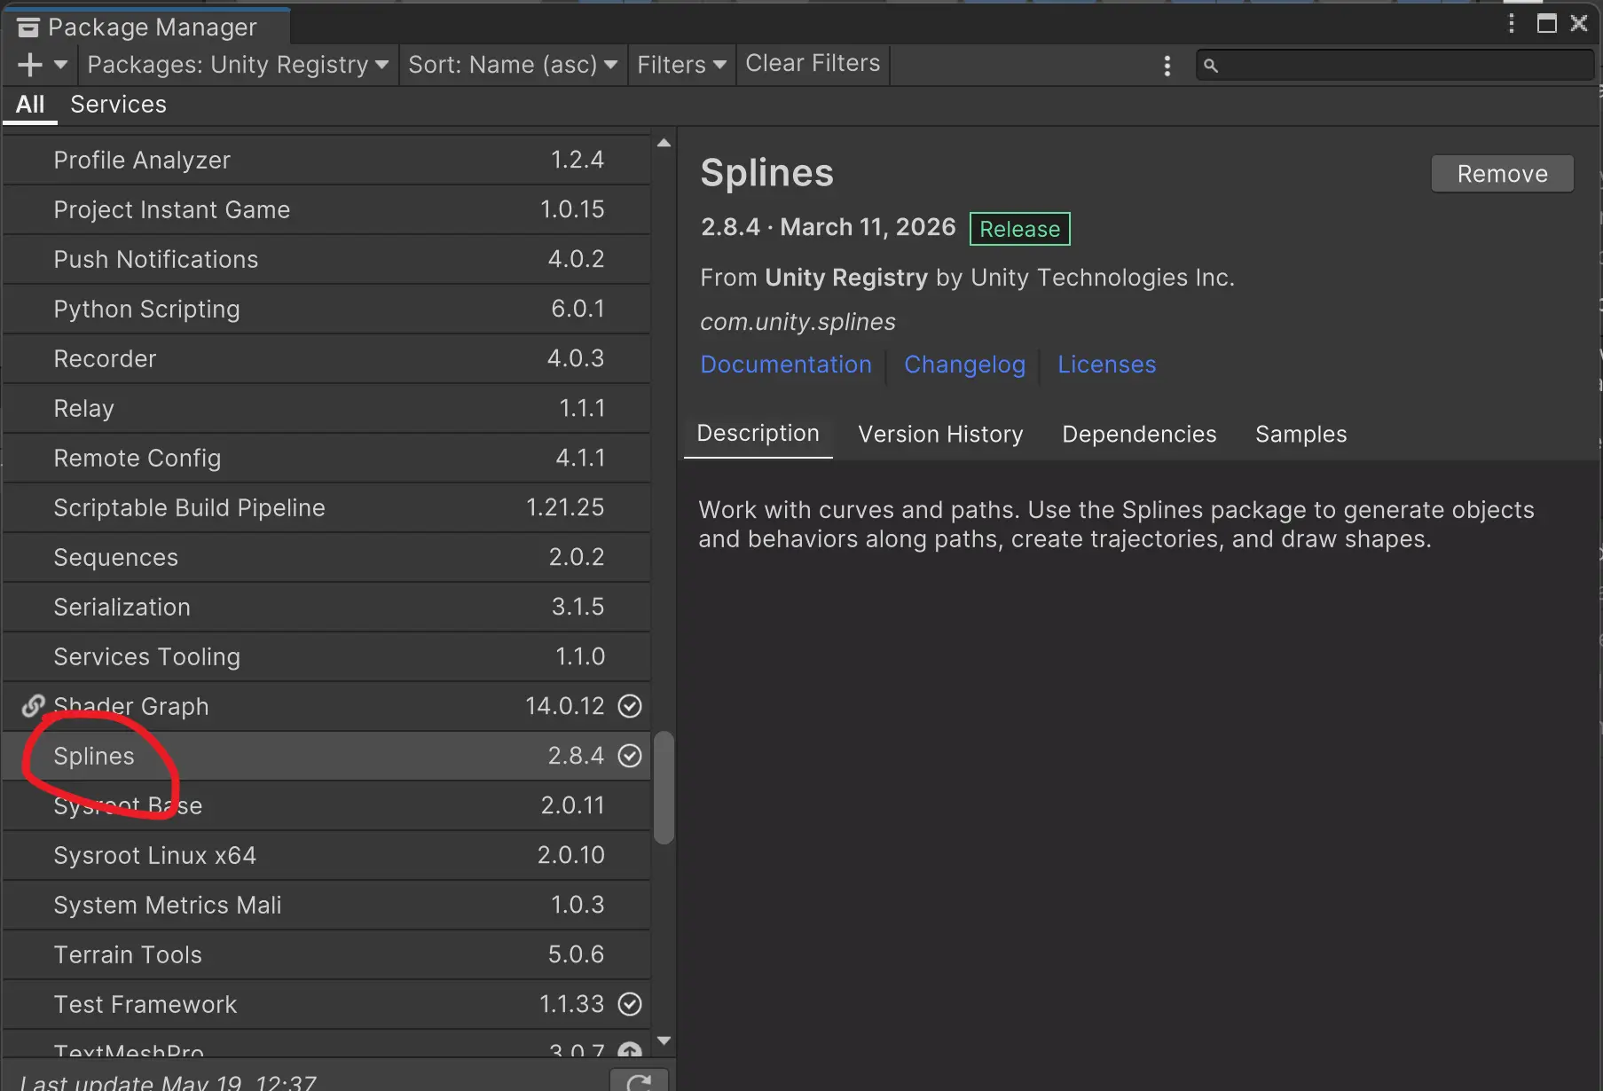Click the Test Framework installed checkmark icon
Viewport: 1603px width, 1091px height.
630,1004
